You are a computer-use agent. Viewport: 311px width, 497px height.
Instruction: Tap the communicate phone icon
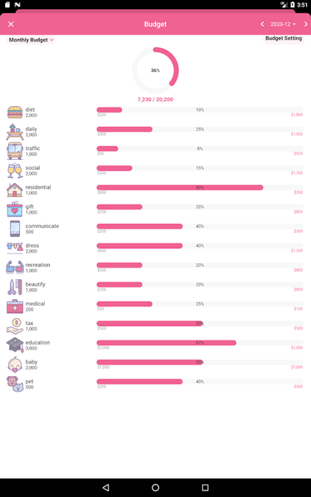(15, 229)
